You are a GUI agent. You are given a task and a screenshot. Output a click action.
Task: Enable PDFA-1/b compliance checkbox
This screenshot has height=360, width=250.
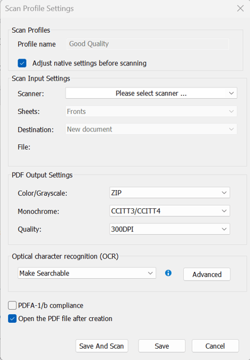pyautogui.click(x=13, y=306)
